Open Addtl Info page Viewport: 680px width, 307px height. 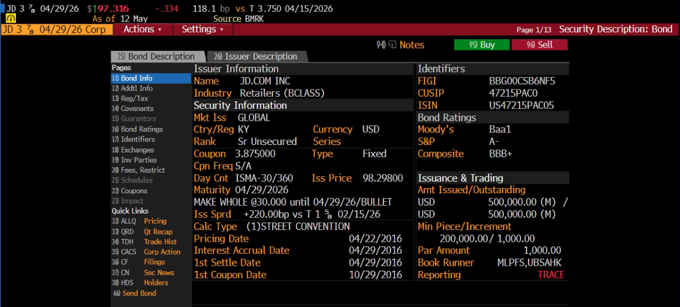[132, 88]
